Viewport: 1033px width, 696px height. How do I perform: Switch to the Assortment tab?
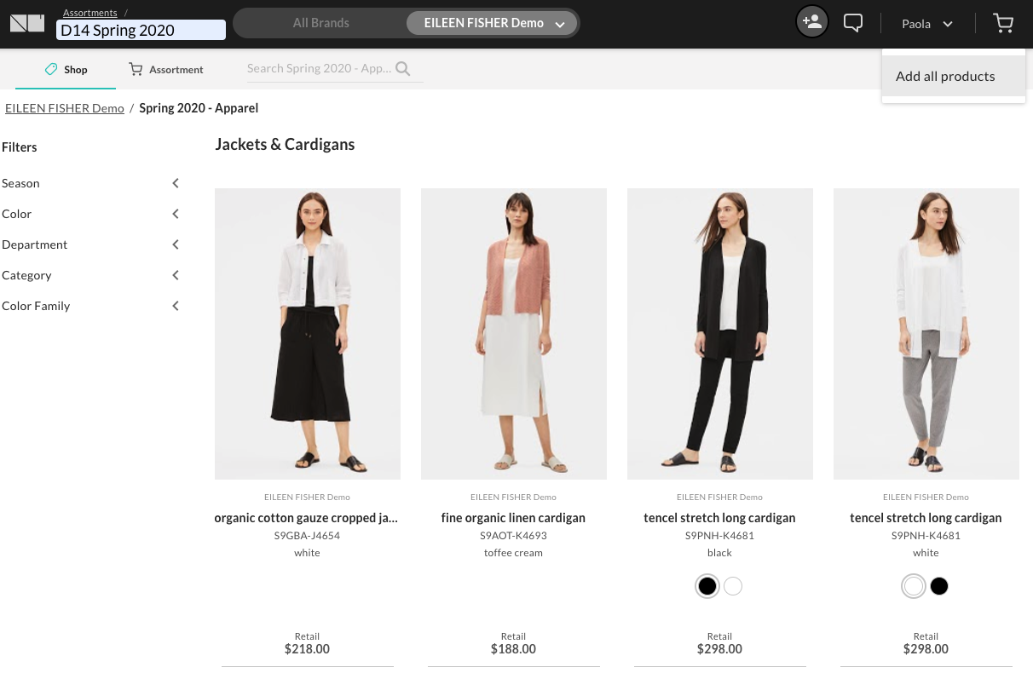pos(166,70)
